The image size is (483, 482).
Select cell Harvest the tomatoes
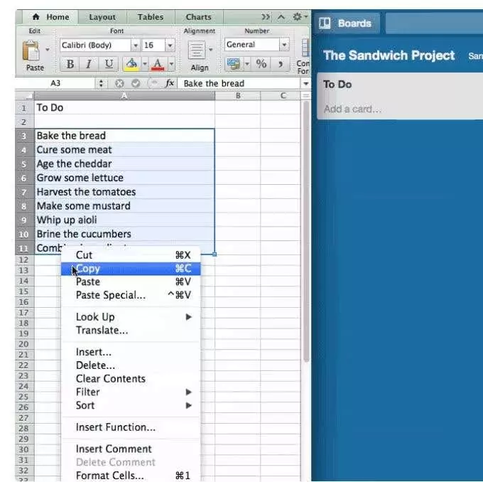click(x=124, y=192)
